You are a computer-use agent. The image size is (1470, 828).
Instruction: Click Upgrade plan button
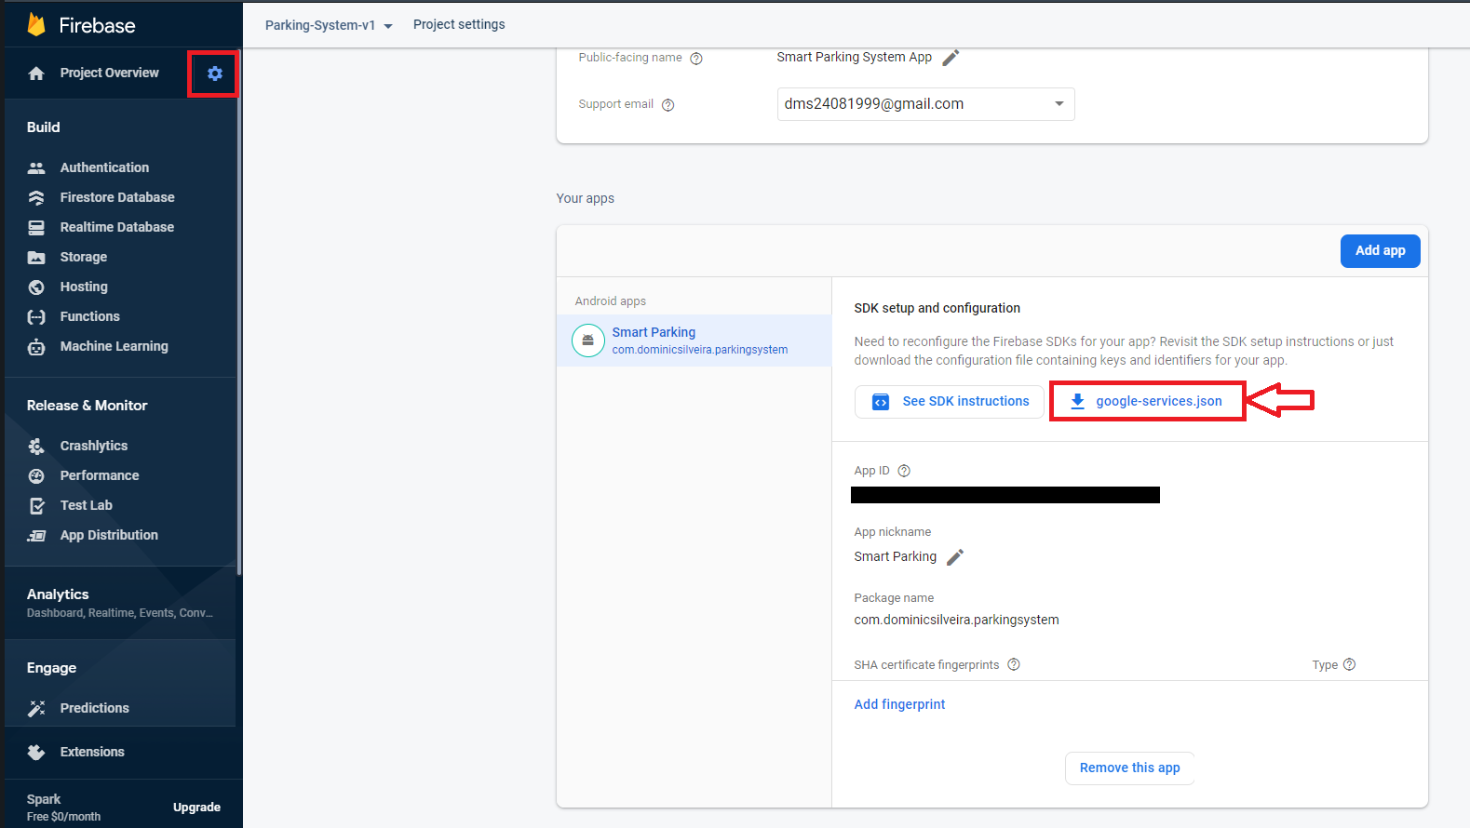[196, 808]
